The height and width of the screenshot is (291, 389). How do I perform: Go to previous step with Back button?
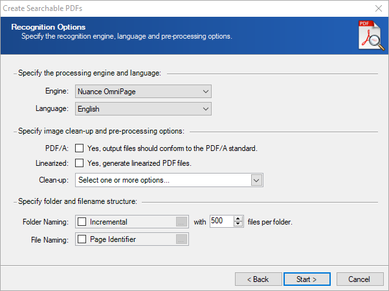(x=258, y=279)
